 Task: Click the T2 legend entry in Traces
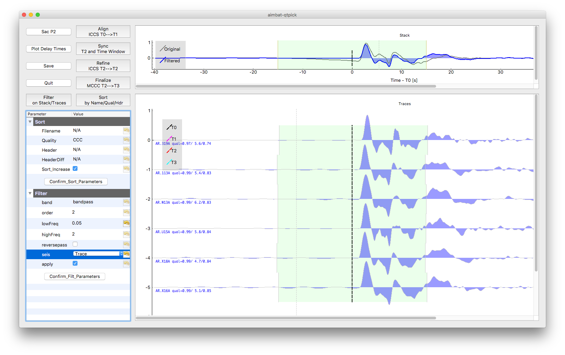(x=172, y=151)
